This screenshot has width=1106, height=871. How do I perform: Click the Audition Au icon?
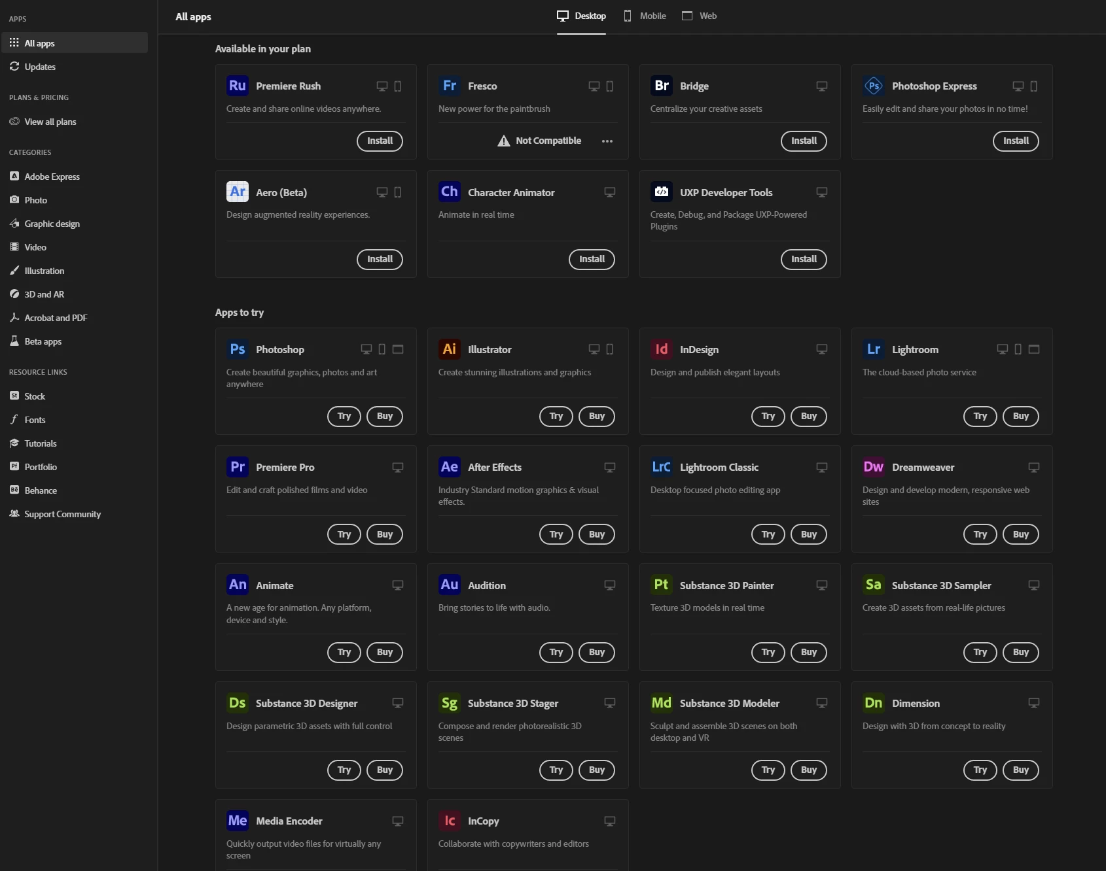450,585
